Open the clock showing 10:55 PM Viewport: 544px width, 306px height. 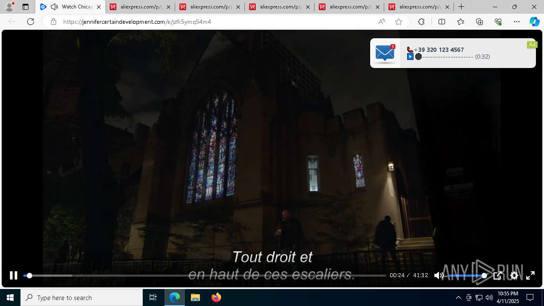(508, 297)
